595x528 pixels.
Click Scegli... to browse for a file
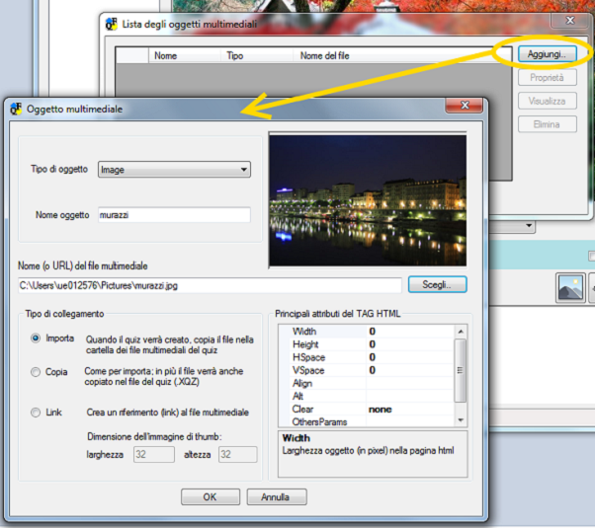[437, 285]
